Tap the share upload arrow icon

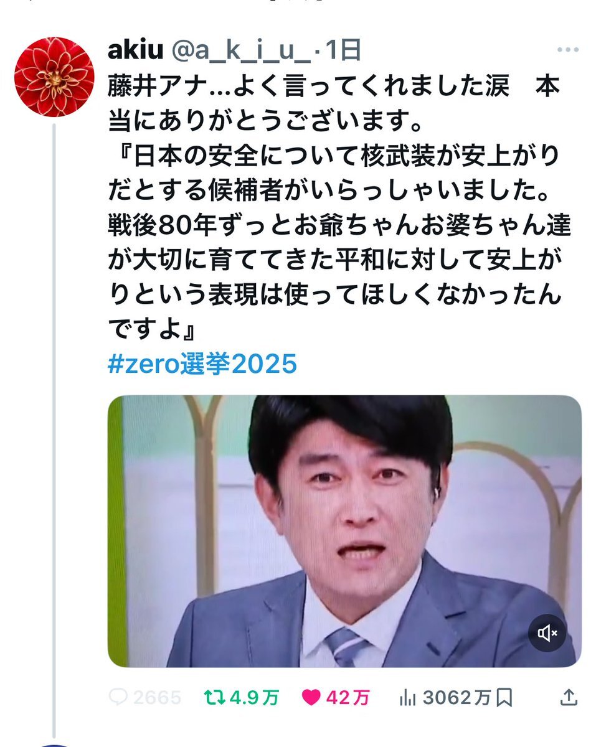click(569, 698)
